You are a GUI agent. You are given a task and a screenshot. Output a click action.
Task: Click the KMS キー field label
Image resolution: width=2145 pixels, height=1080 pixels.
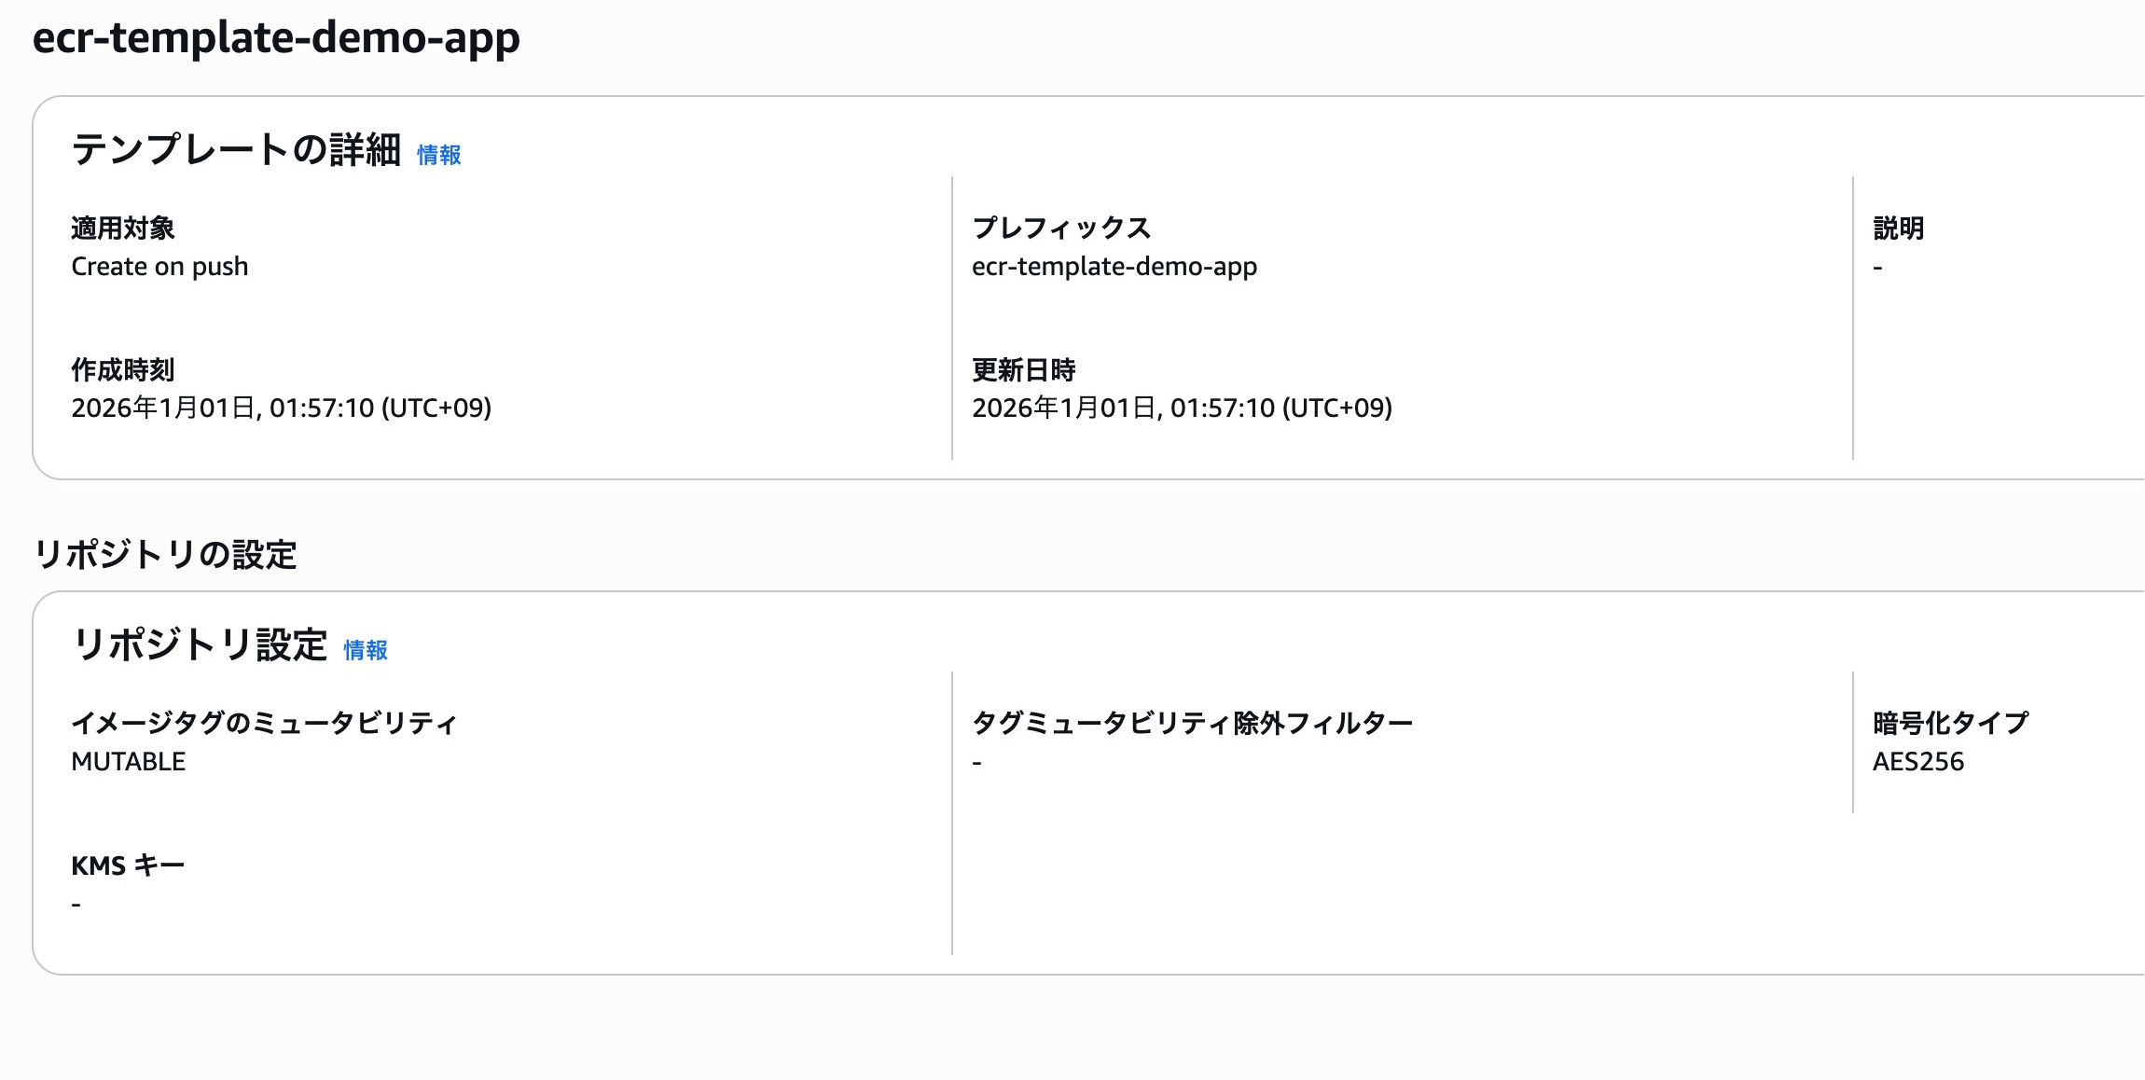(128, 866)
